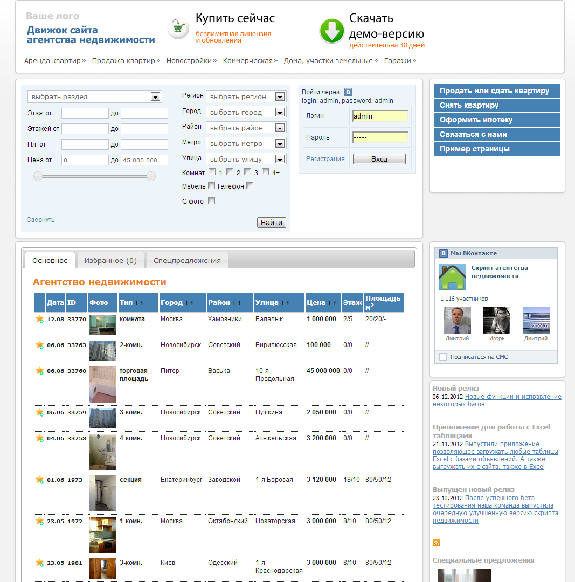
Task: Open 'Аренда квартир' menu
Action: coord(54,60)
